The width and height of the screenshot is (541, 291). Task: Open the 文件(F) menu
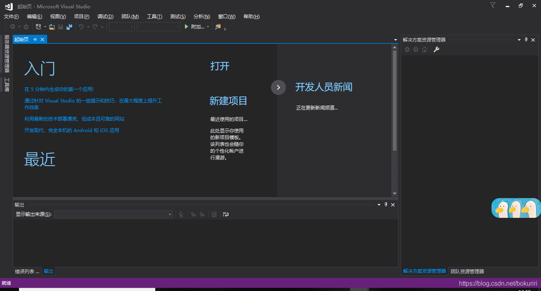click(x=11, y=17)
